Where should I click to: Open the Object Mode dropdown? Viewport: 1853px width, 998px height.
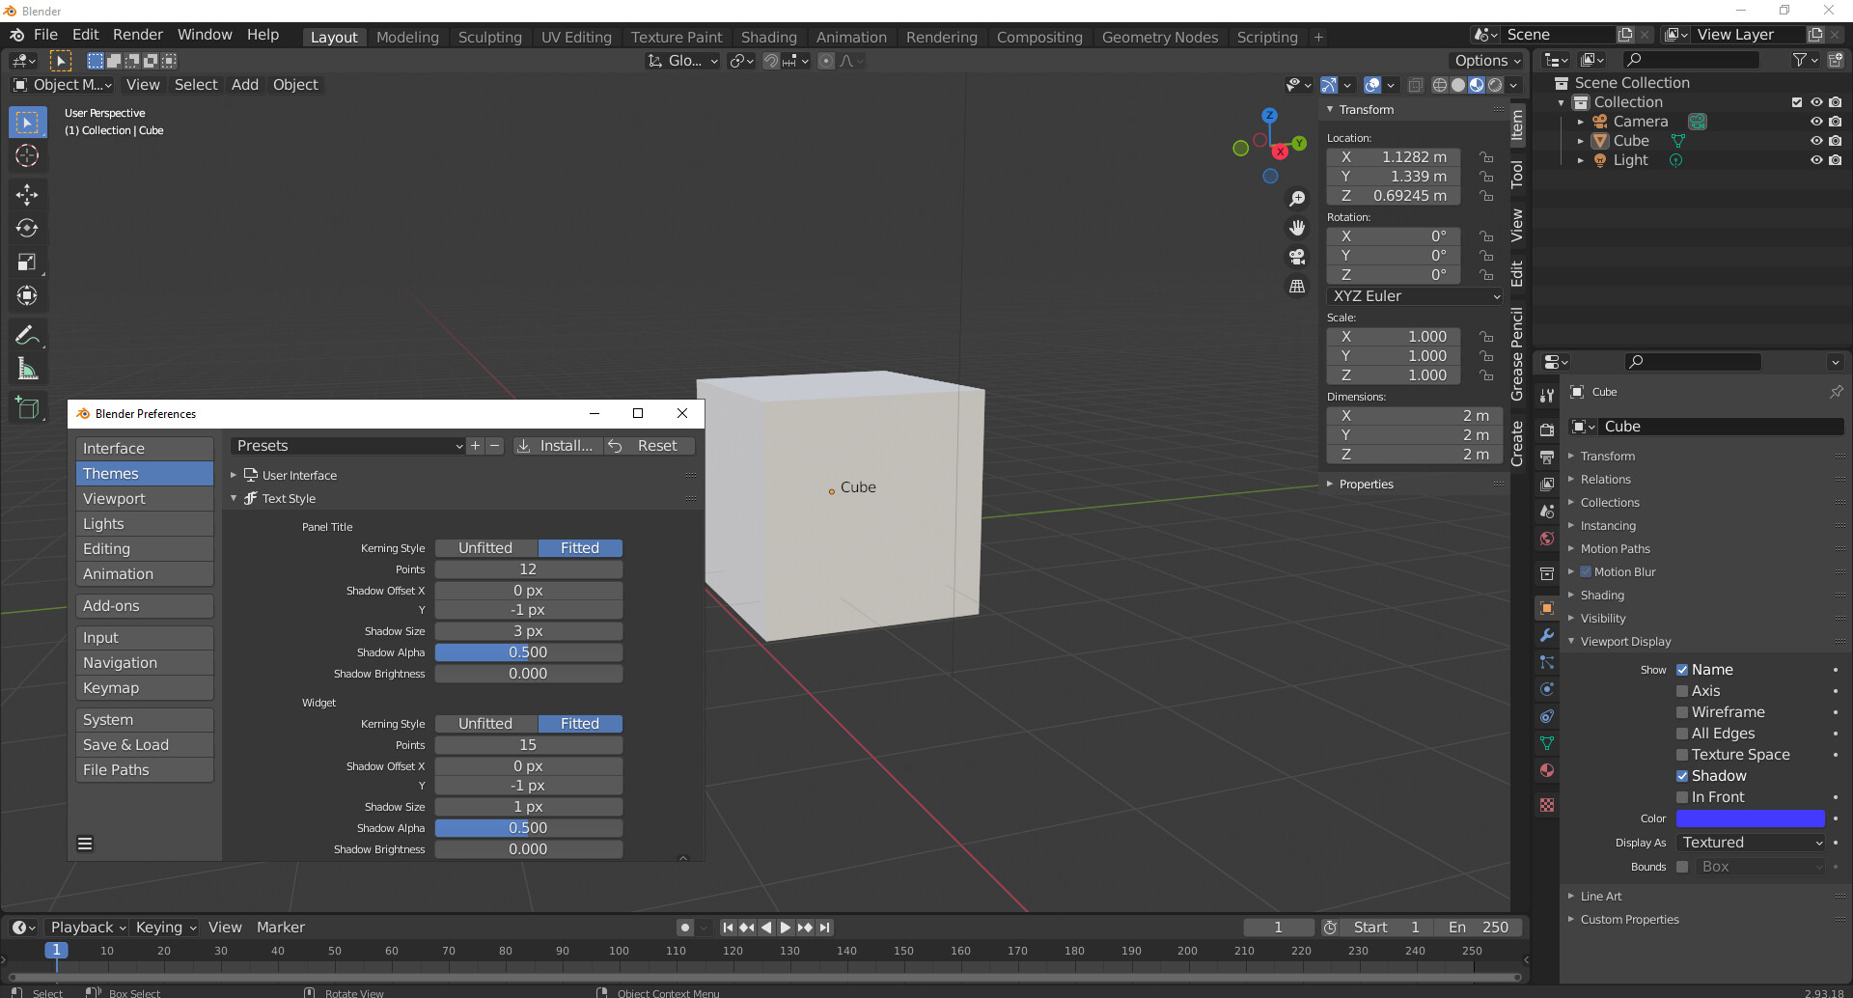[63, 85]
